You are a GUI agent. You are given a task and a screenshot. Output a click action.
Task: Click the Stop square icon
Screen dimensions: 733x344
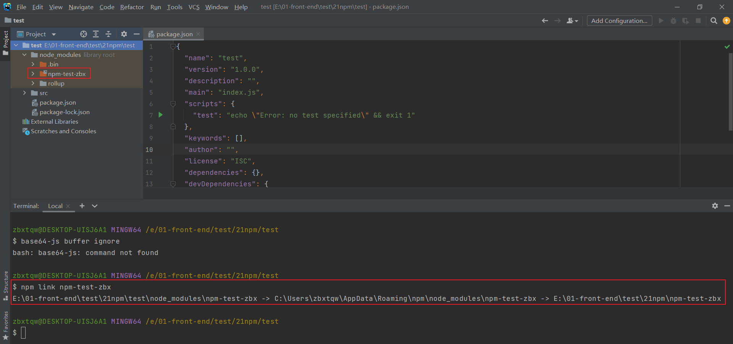(698, 21)
